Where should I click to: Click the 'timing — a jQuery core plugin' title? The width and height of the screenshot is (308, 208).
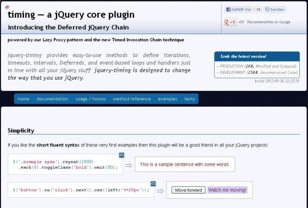pos(71,15)
